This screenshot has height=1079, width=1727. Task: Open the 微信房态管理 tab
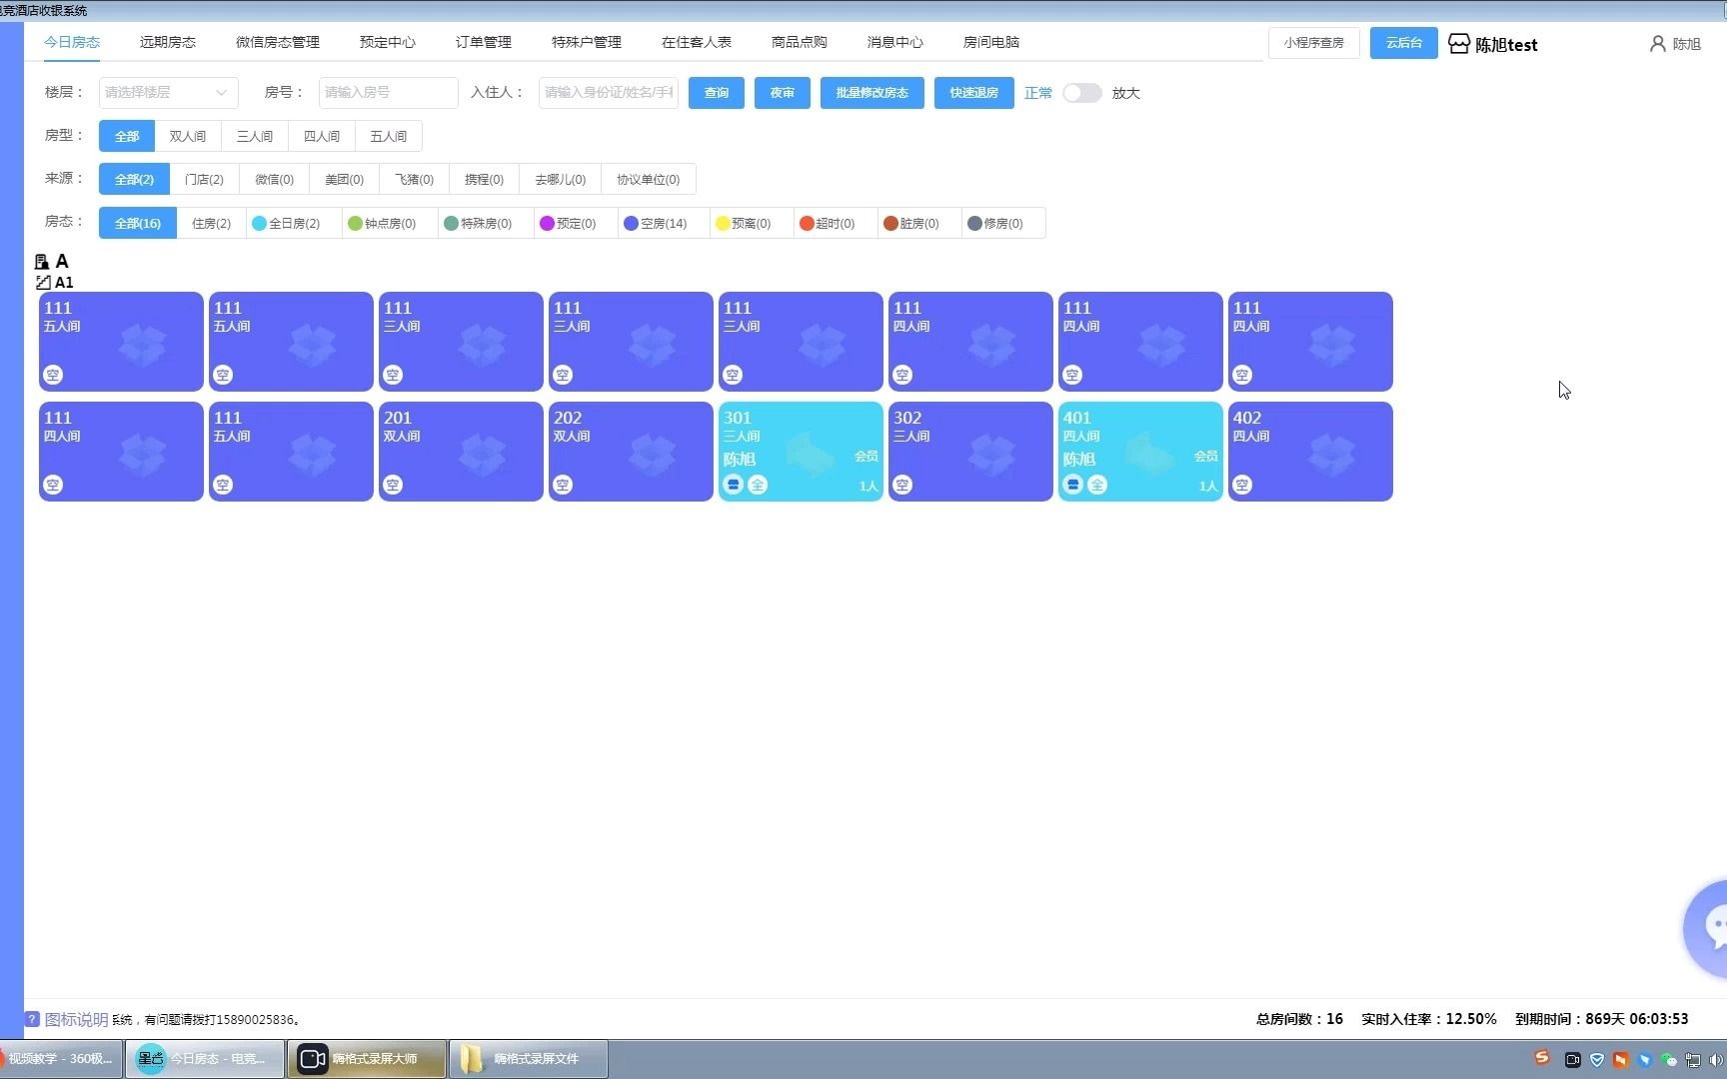click(x=278, y=42)
